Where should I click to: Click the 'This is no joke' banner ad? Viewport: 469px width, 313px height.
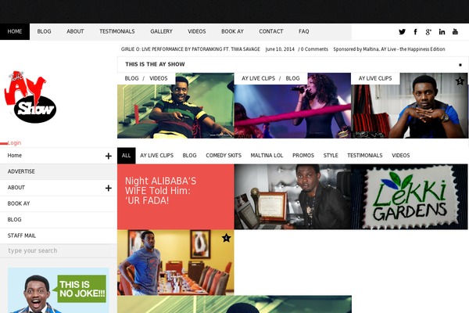[59, 290]
